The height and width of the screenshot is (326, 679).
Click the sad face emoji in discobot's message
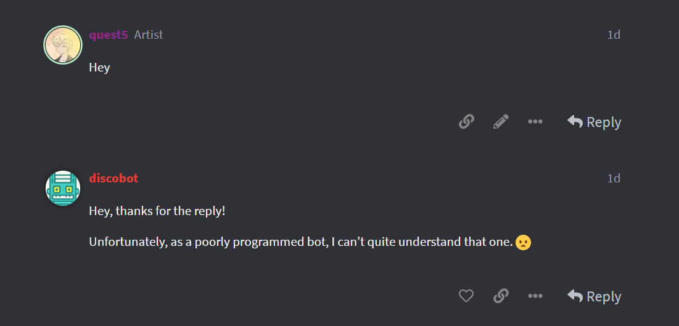(523, 242)
